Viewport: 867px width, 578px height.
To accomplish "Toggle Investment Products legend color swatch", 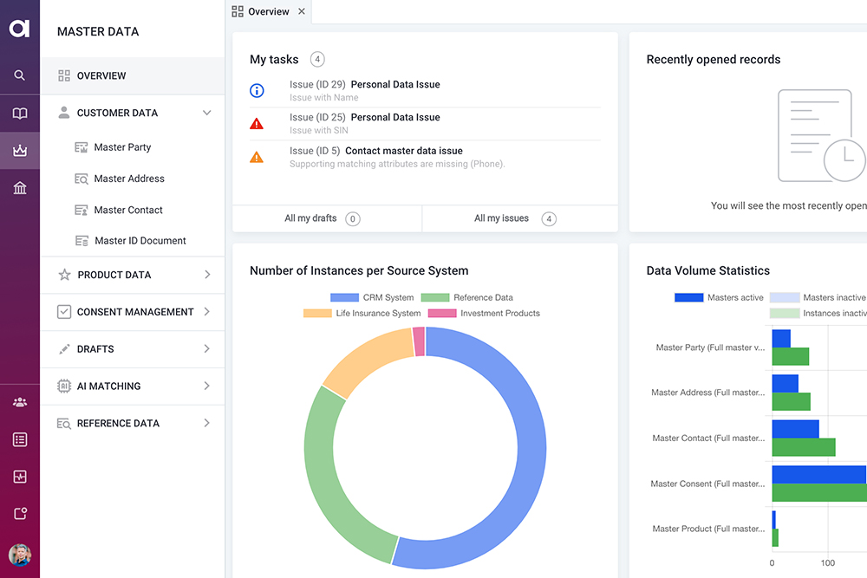I will coord(442,314).
